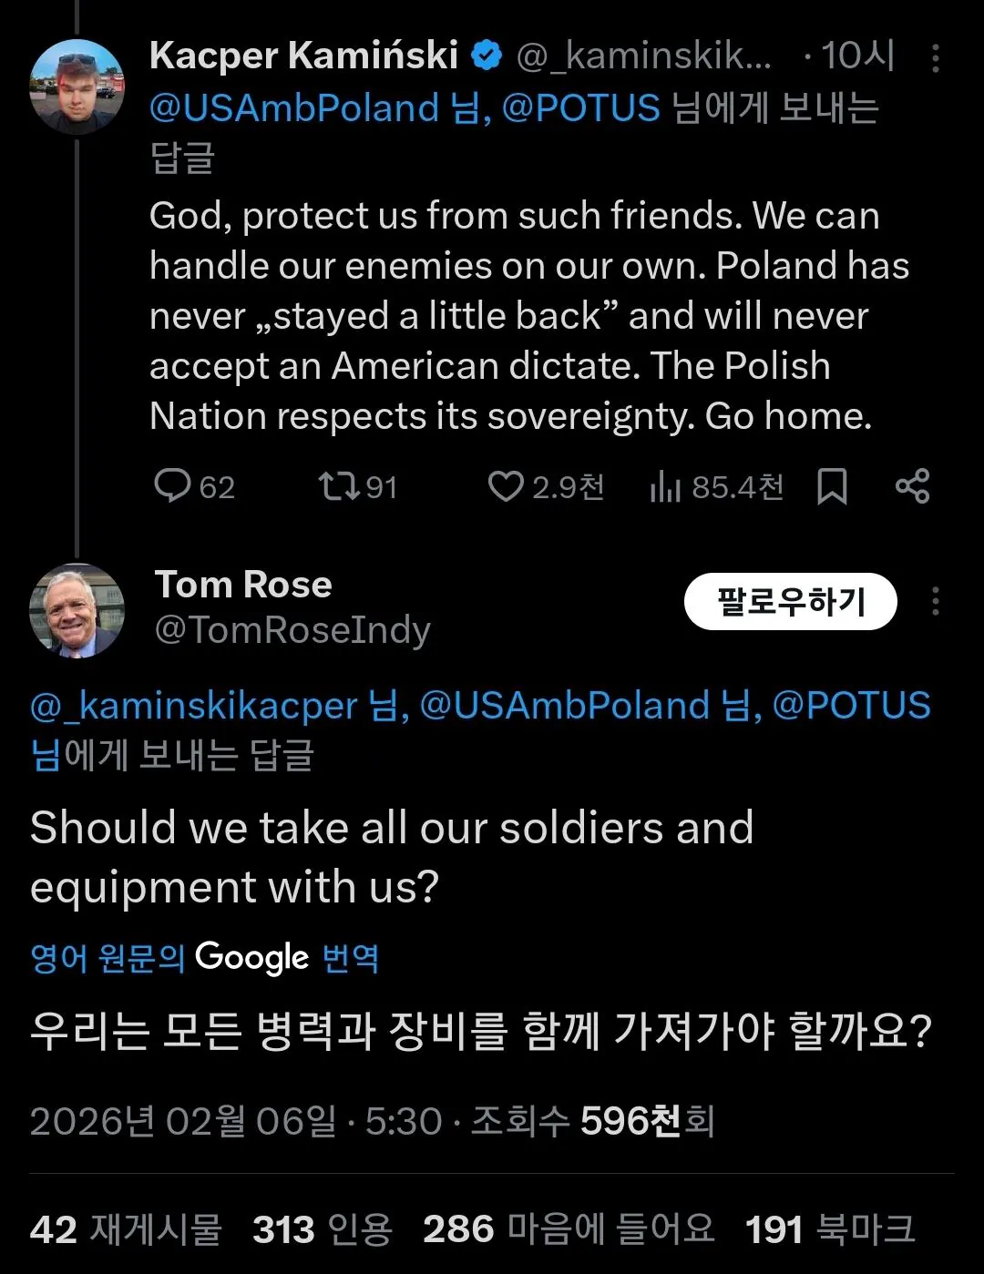Click Kacper Kamiński's verified badge
The image size is (984, 1274).
coord(487,56)
